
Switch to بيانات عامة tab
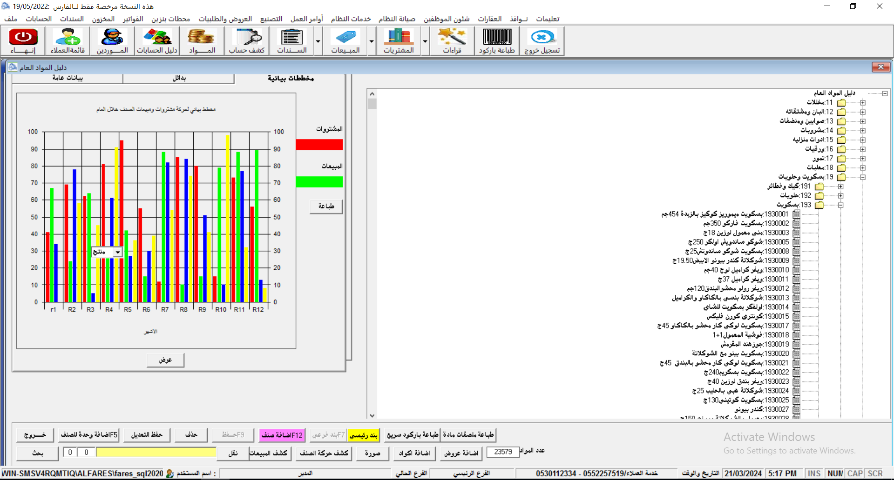pyautogui.click(x=68, y=78)
